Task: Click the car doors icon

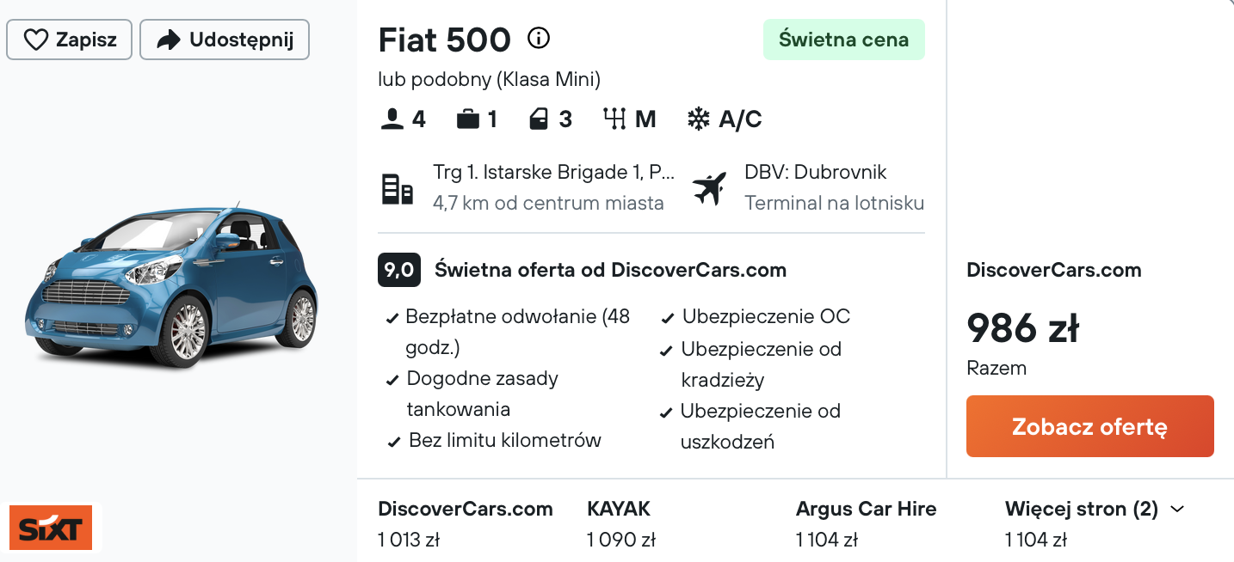Action: pos(539,119)
